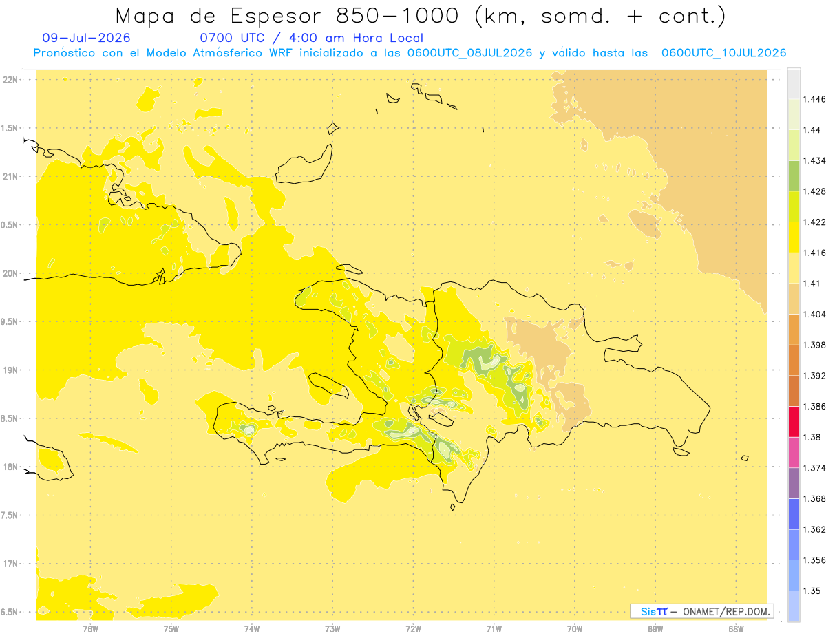Click the blue legend swatch between 1.362 and 1.368
The width and height of the screenshot is (826, 638).
pyautogui.click(x=794, y=514)
